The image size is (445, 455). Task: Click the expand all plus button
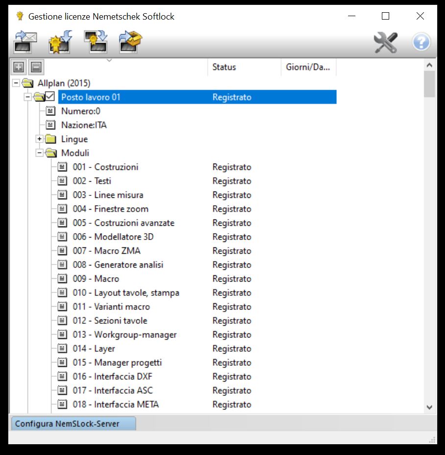click(19, 67)
